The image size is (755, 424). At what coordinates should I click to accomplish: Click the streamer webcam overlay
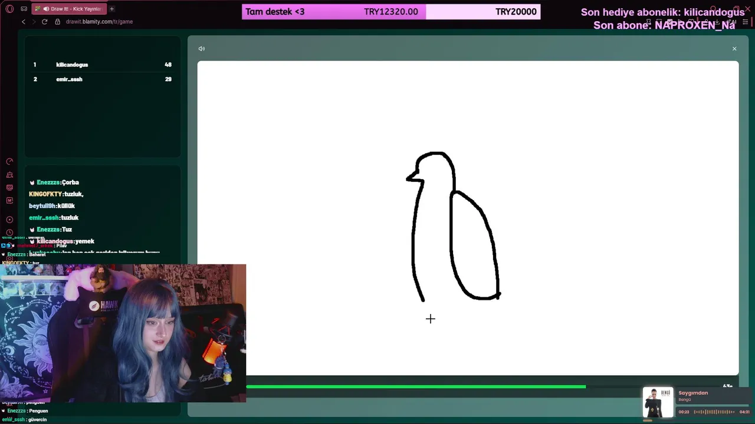click(x=123, y=333)
